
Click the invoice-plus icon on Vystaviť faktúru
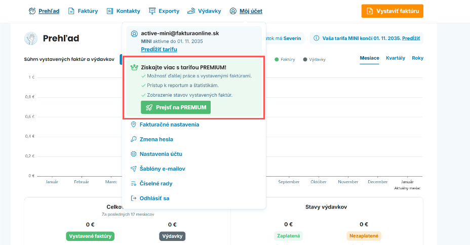[x=370, y=11]
